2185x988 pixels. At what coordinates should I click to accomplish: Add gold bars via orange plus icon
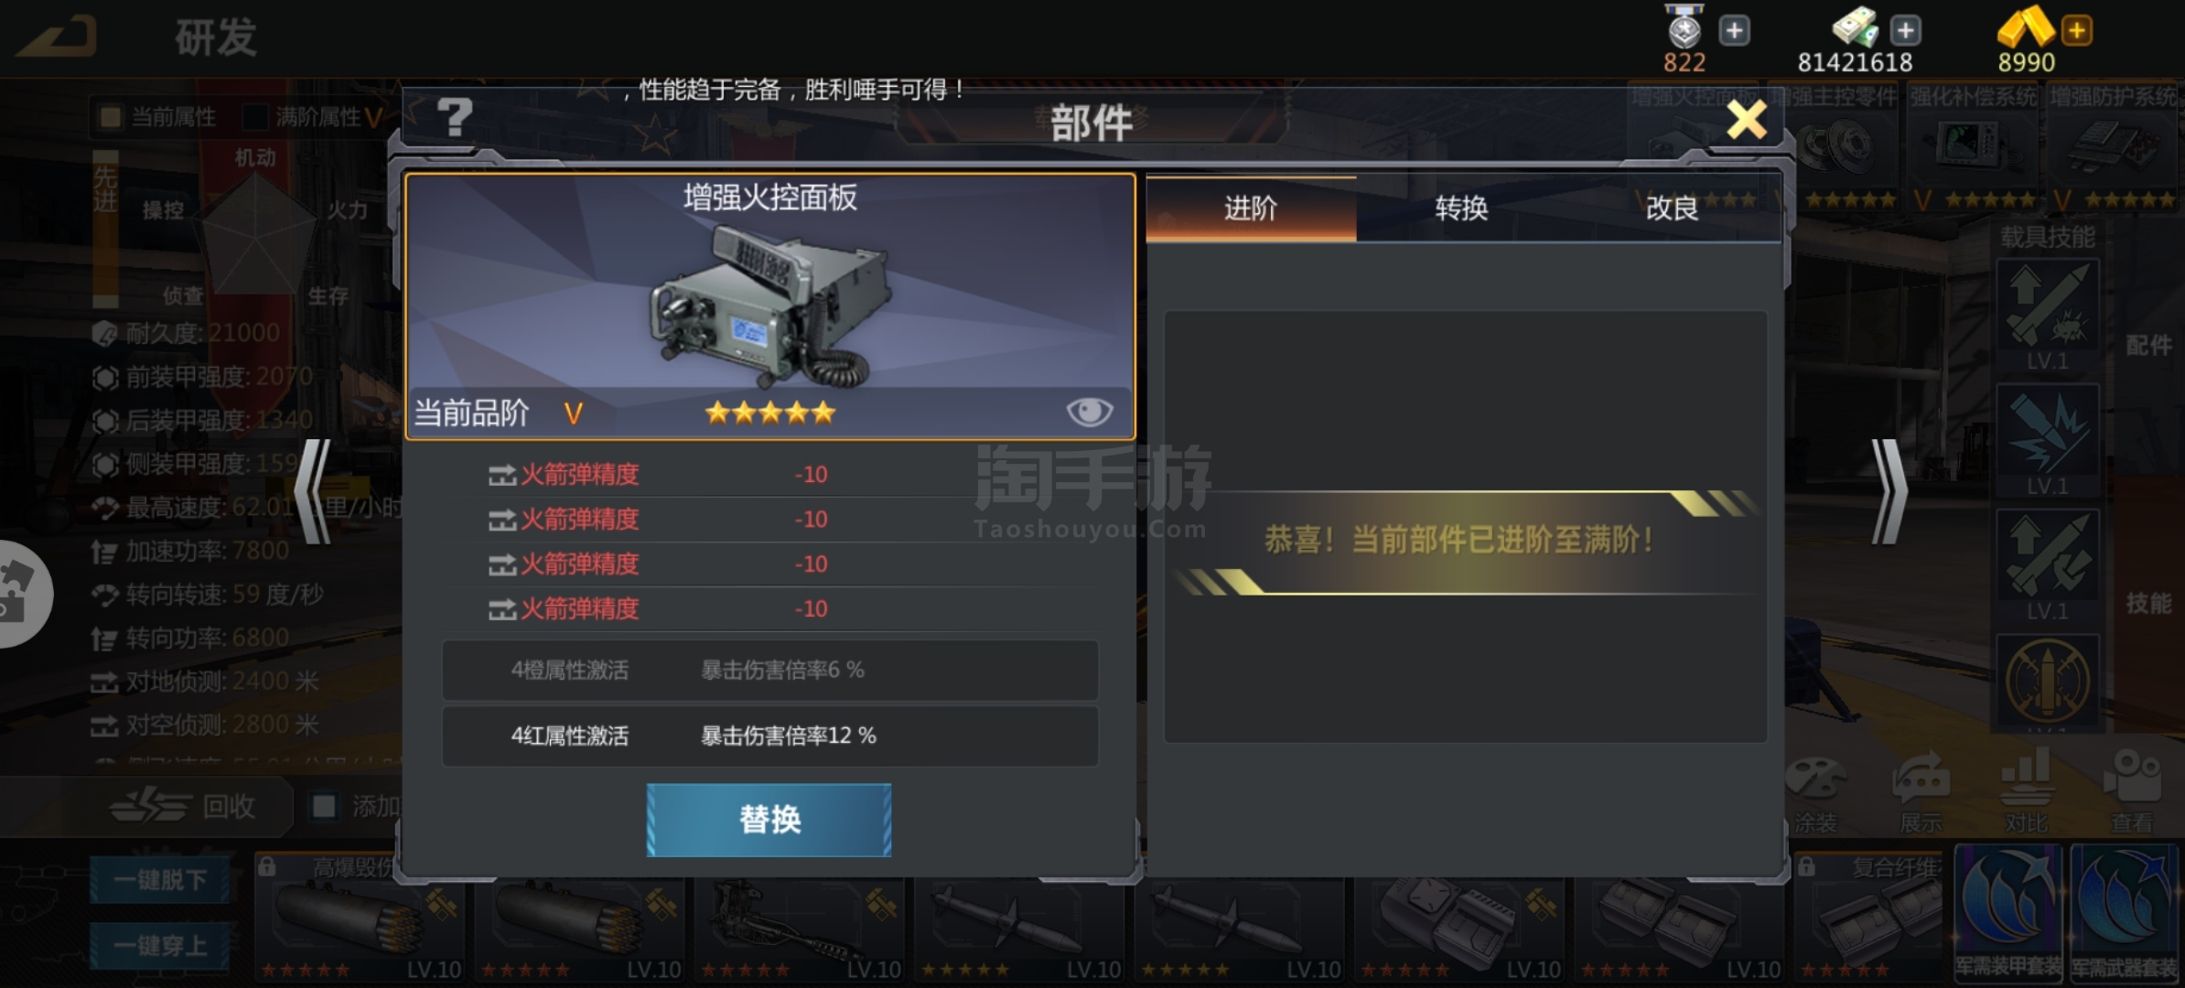tap(2076, 30)
